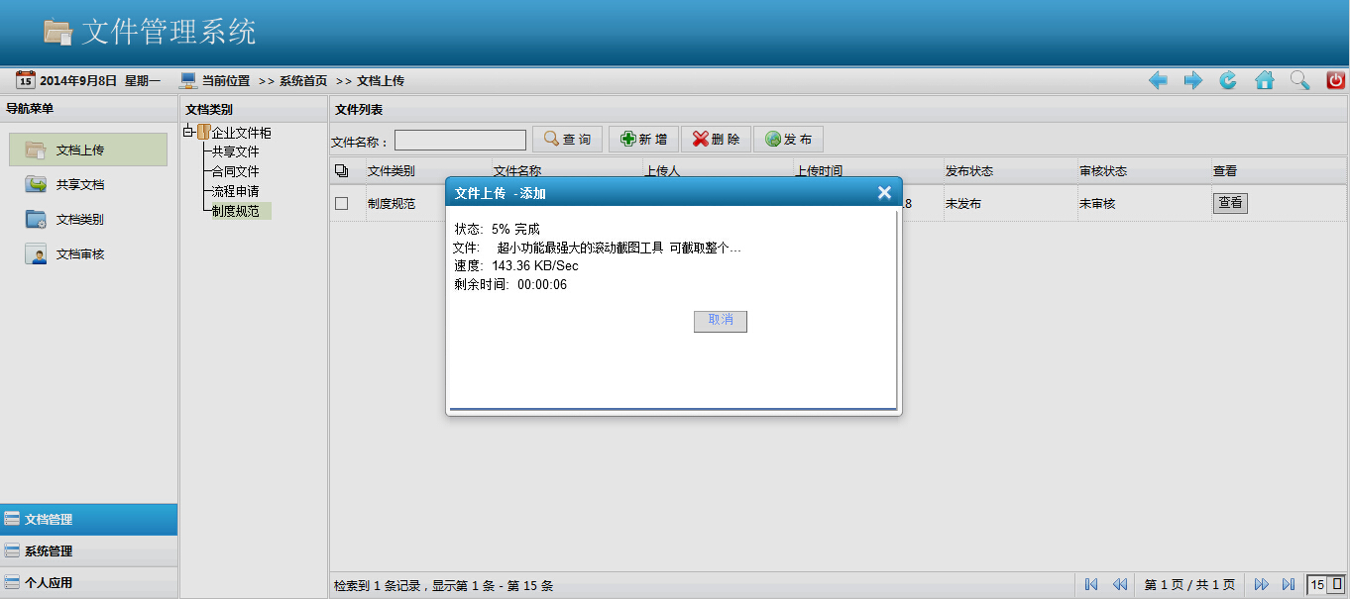Screen dimensions: 1350x599
Task: Select 流程申请 in category tree
Action: click(235, 191)
